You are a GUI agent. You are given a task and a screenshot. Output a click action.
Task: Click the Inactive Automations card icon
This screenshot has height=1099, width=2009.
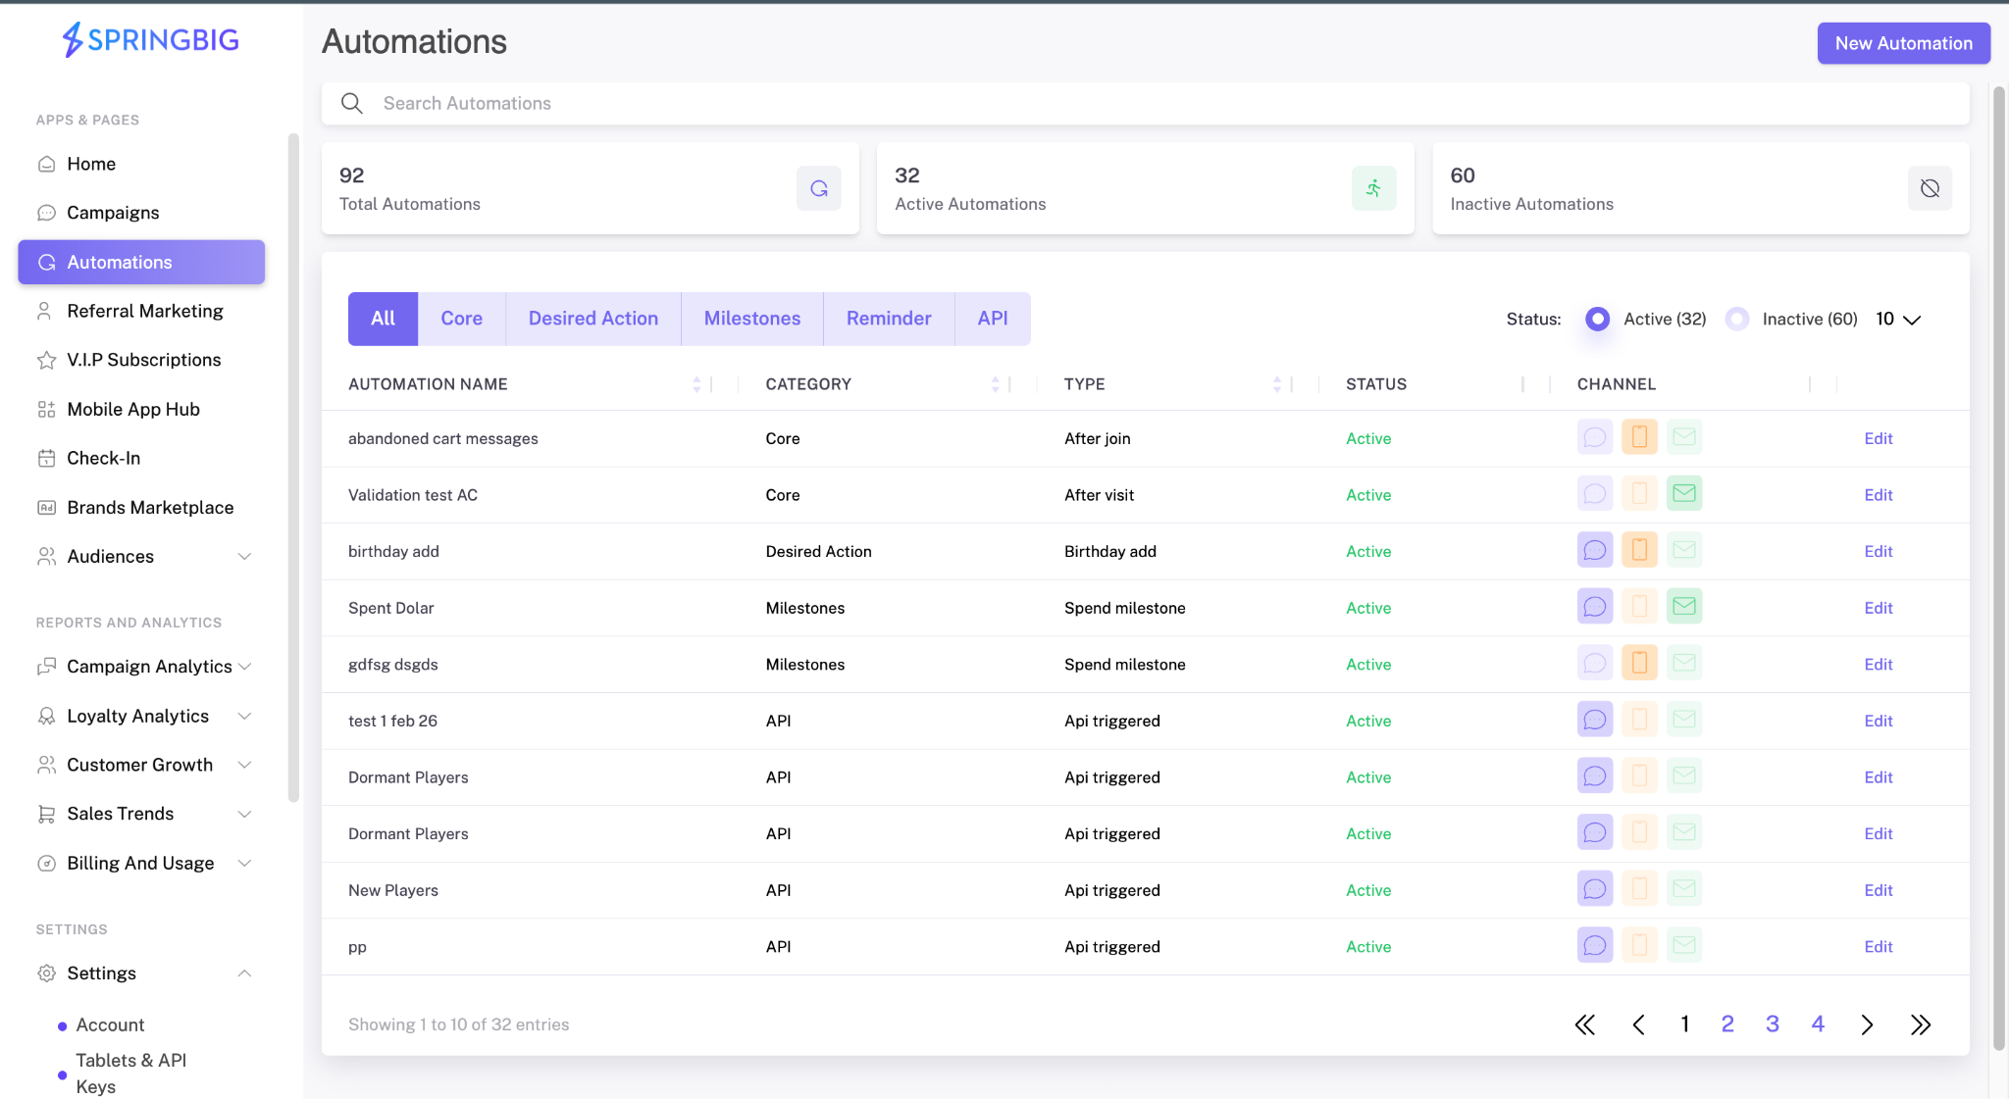(1930, 188)
